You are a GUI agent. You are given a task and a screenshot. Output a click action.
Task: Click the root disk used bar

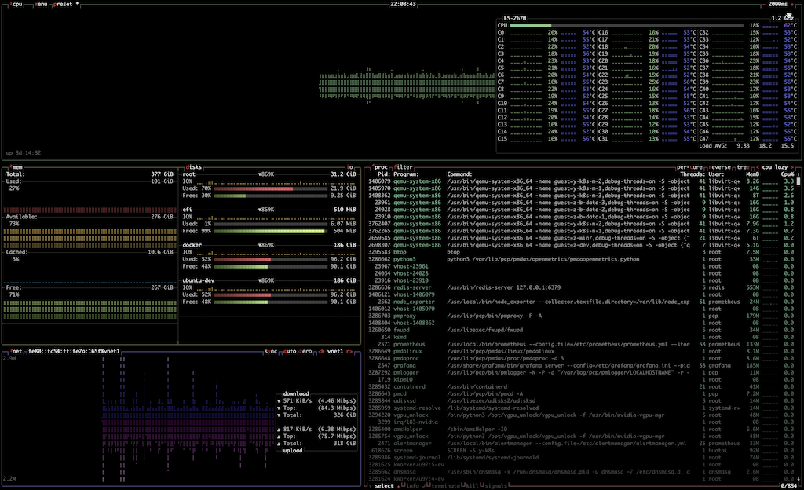(270, 188)
